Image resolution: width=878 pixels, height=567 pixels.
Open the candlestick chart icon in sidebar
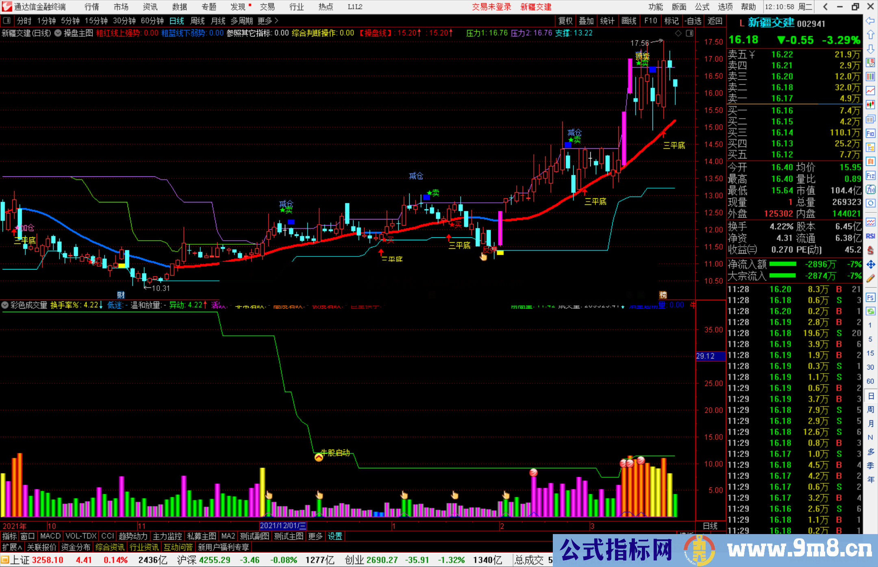point(870,104)
